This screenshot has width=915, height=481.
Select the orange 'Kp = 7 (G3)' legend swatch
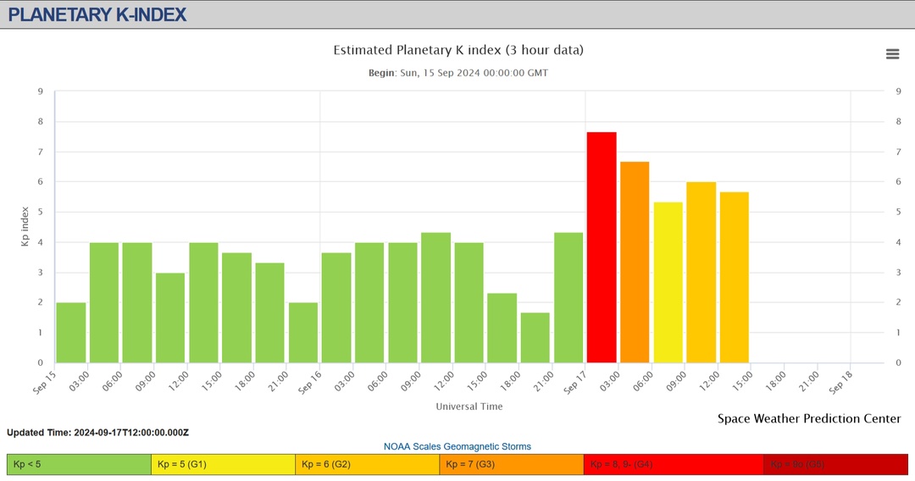click(x=511, y=464)
